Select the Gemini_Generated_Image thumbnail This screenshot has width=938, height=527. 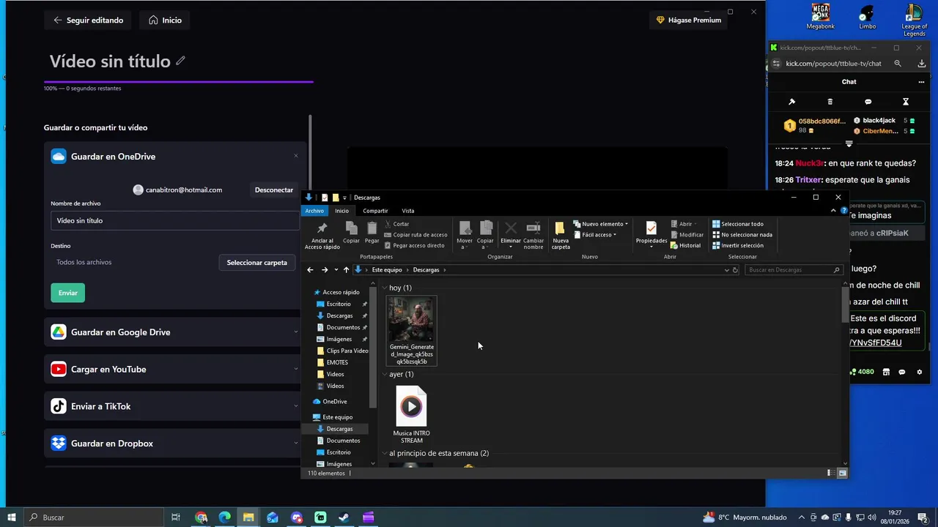(x=411, y=331)
